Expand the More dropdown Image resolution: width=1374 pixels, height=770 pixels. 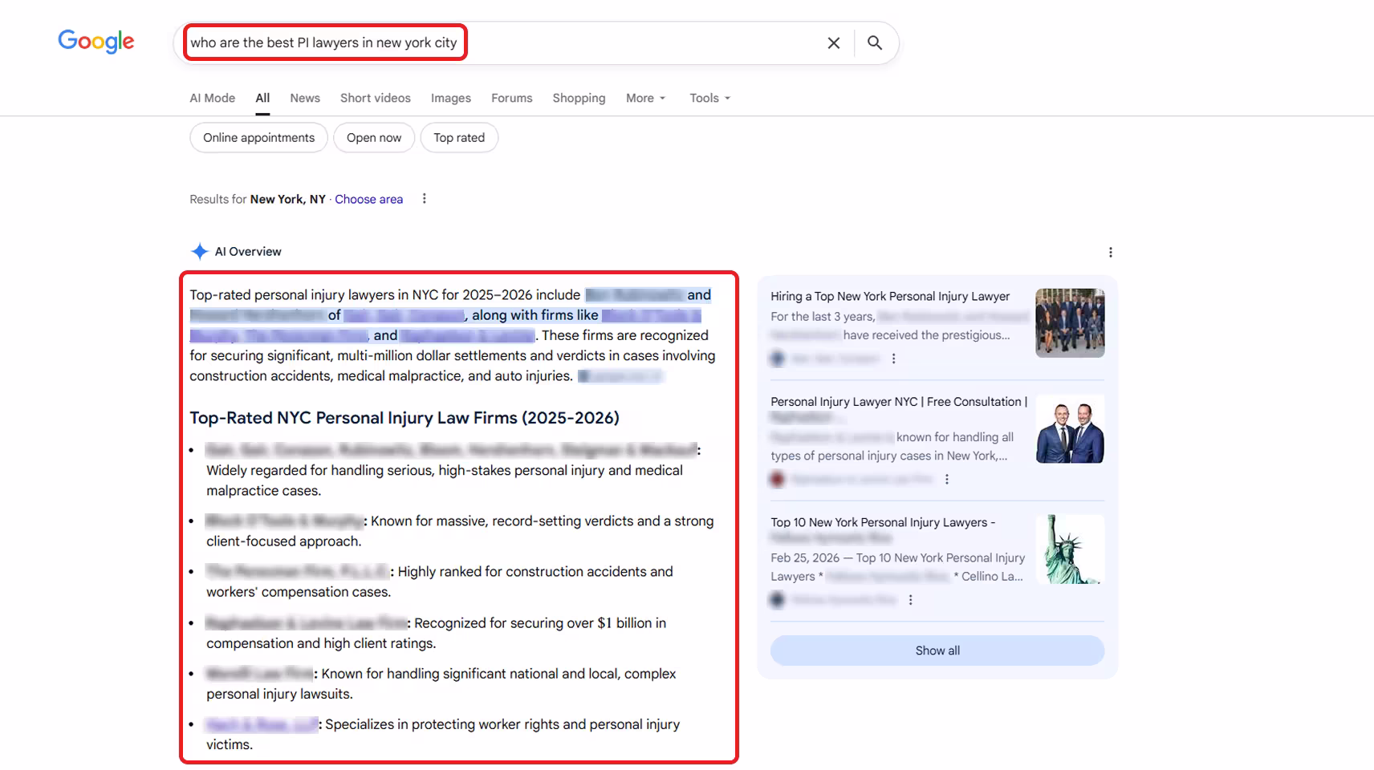pos(646,98)
